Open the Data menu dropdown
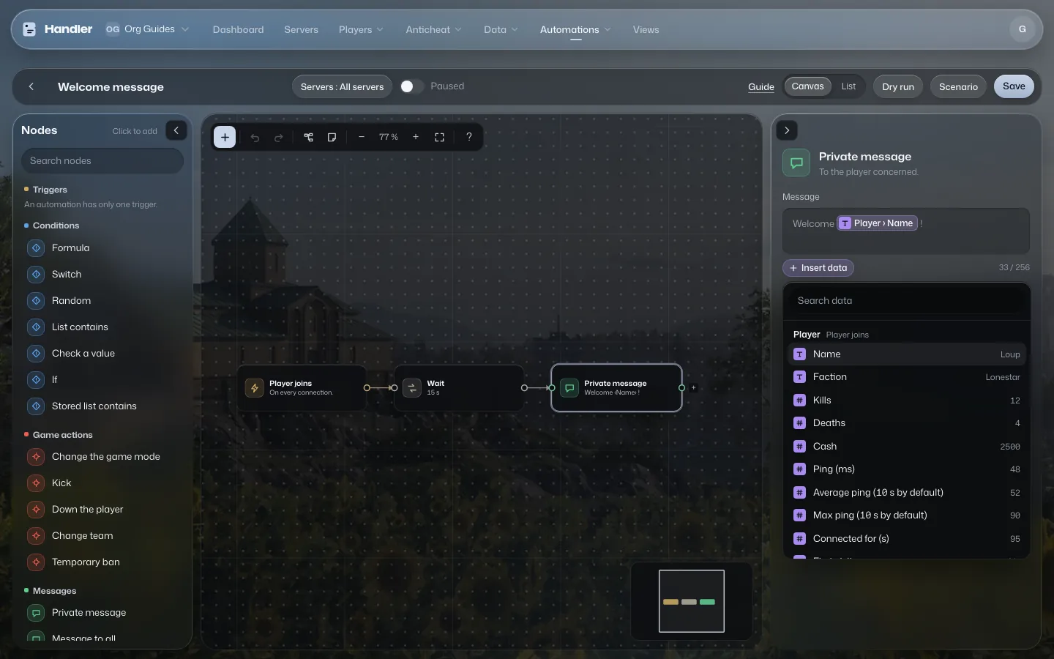Viewport: 1054px width, 659px height. 501,30
